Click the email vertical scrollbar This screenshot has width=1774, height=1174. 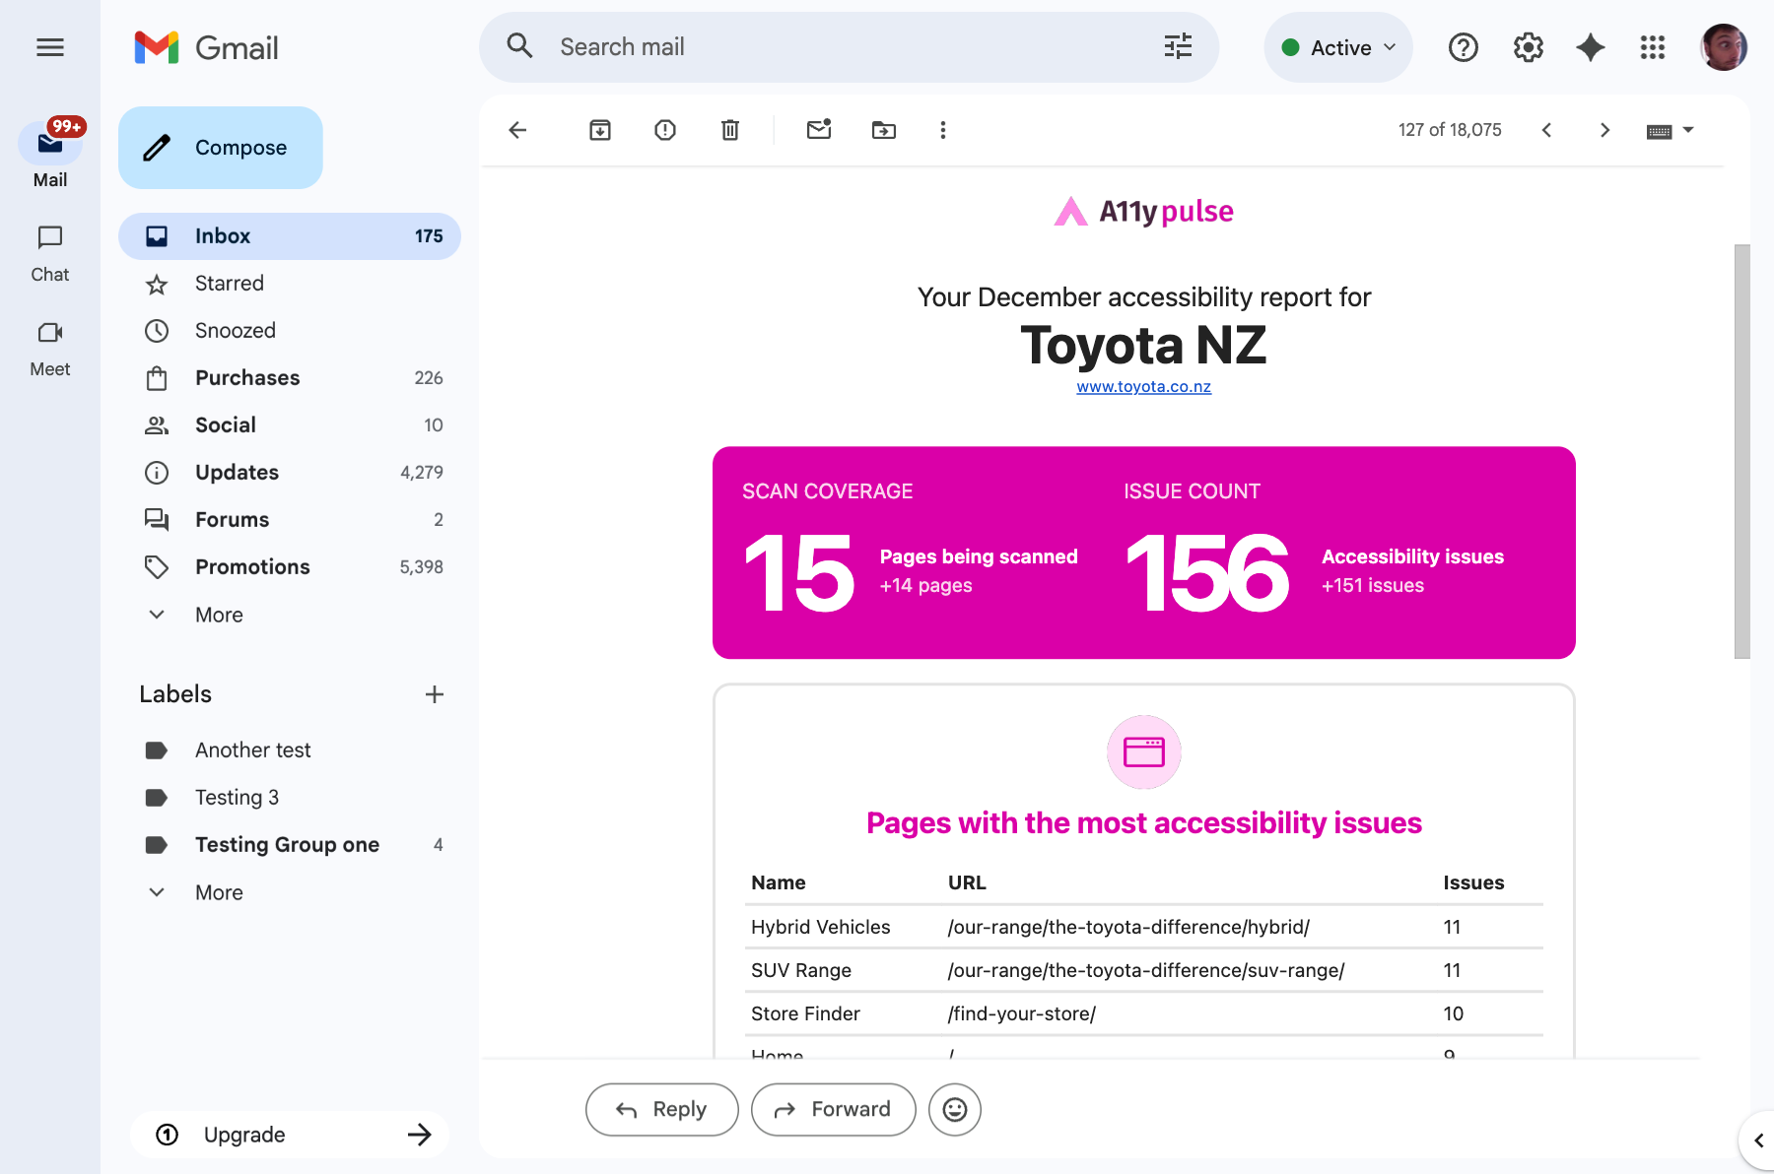pos(1741,451)
